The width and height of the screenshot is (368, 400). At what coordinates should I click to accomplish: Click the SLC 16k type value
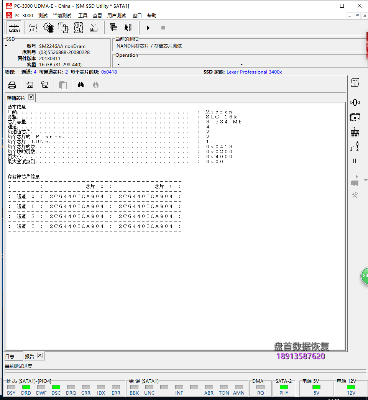pos(221,116)
